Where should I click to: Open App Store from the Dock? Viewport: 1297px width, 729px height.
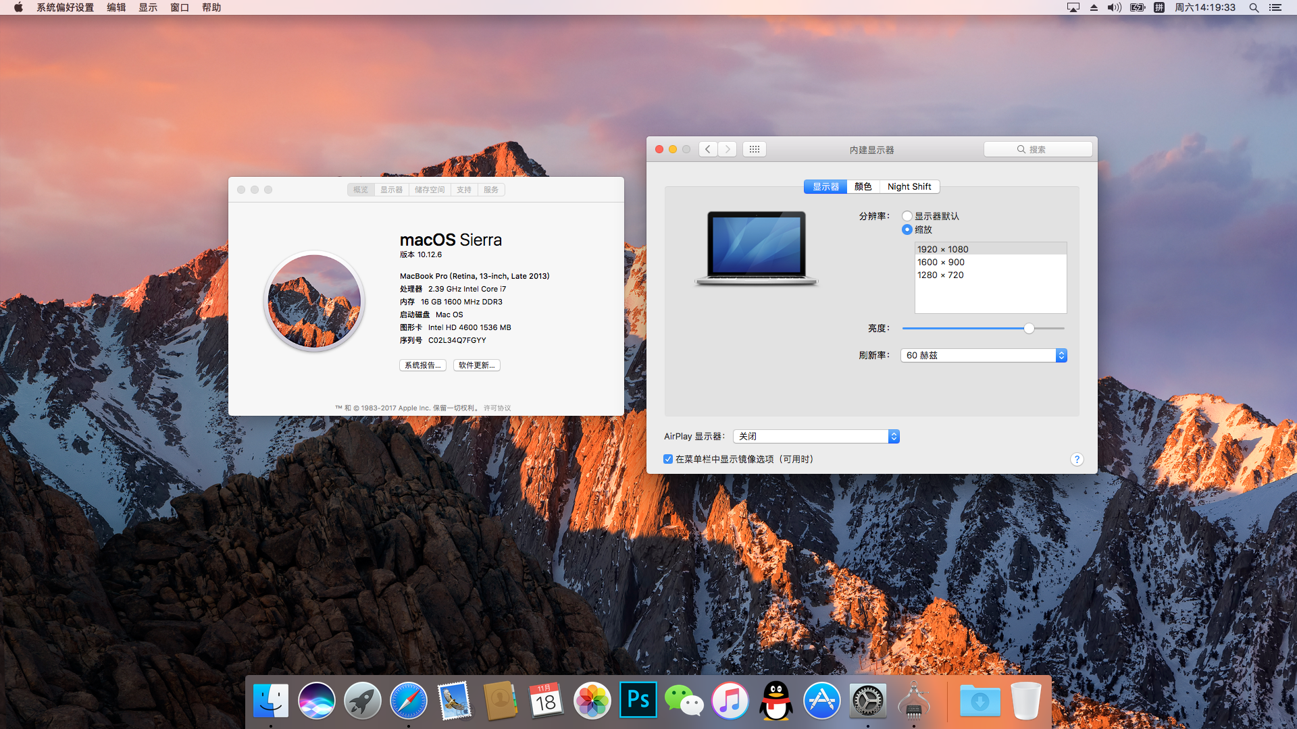click(822, 701)
